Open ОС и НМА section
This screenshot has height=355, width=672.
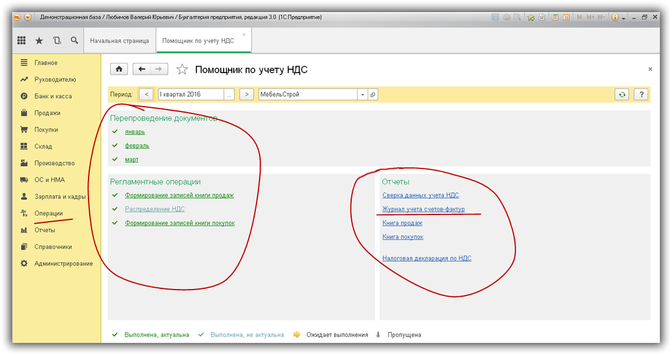pos(50,180)
